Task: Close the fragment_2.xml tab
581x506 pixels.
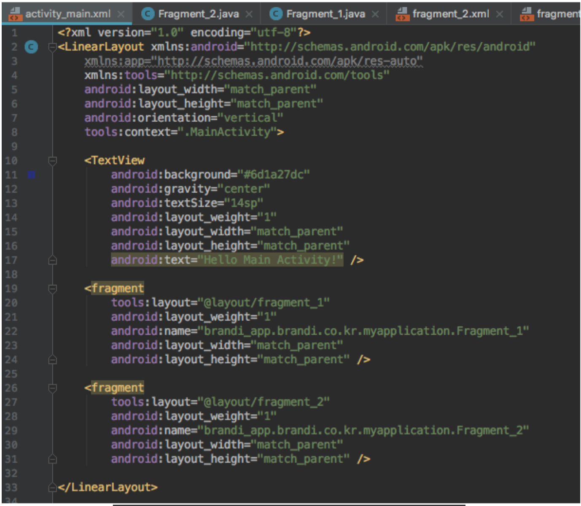Action: tap(500, 14)
